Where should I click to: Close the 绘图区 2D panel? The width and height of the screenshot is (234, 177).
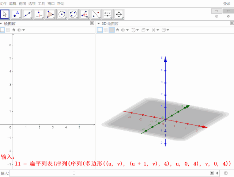click(x=92, y=23)
